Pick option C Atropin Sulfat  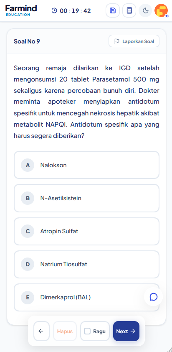coord(86,231)
